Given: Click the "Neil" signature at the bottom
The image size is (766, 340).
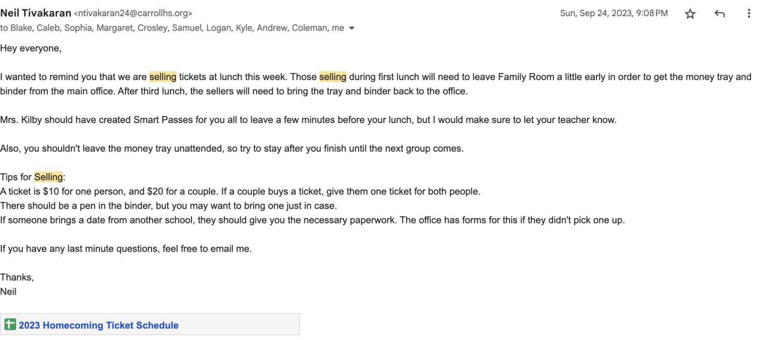Looking at the screenshot, I should 8,292.
